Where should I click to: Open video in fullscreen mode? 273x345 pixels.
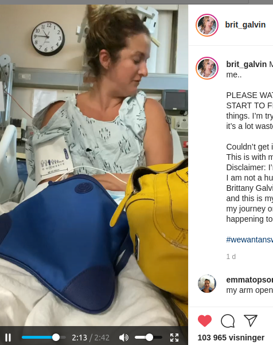174,338
